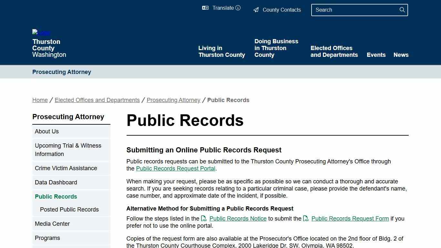
Task: Click the search magnifying glass icon
Action: pyautogui.click(x=402, y=10)
